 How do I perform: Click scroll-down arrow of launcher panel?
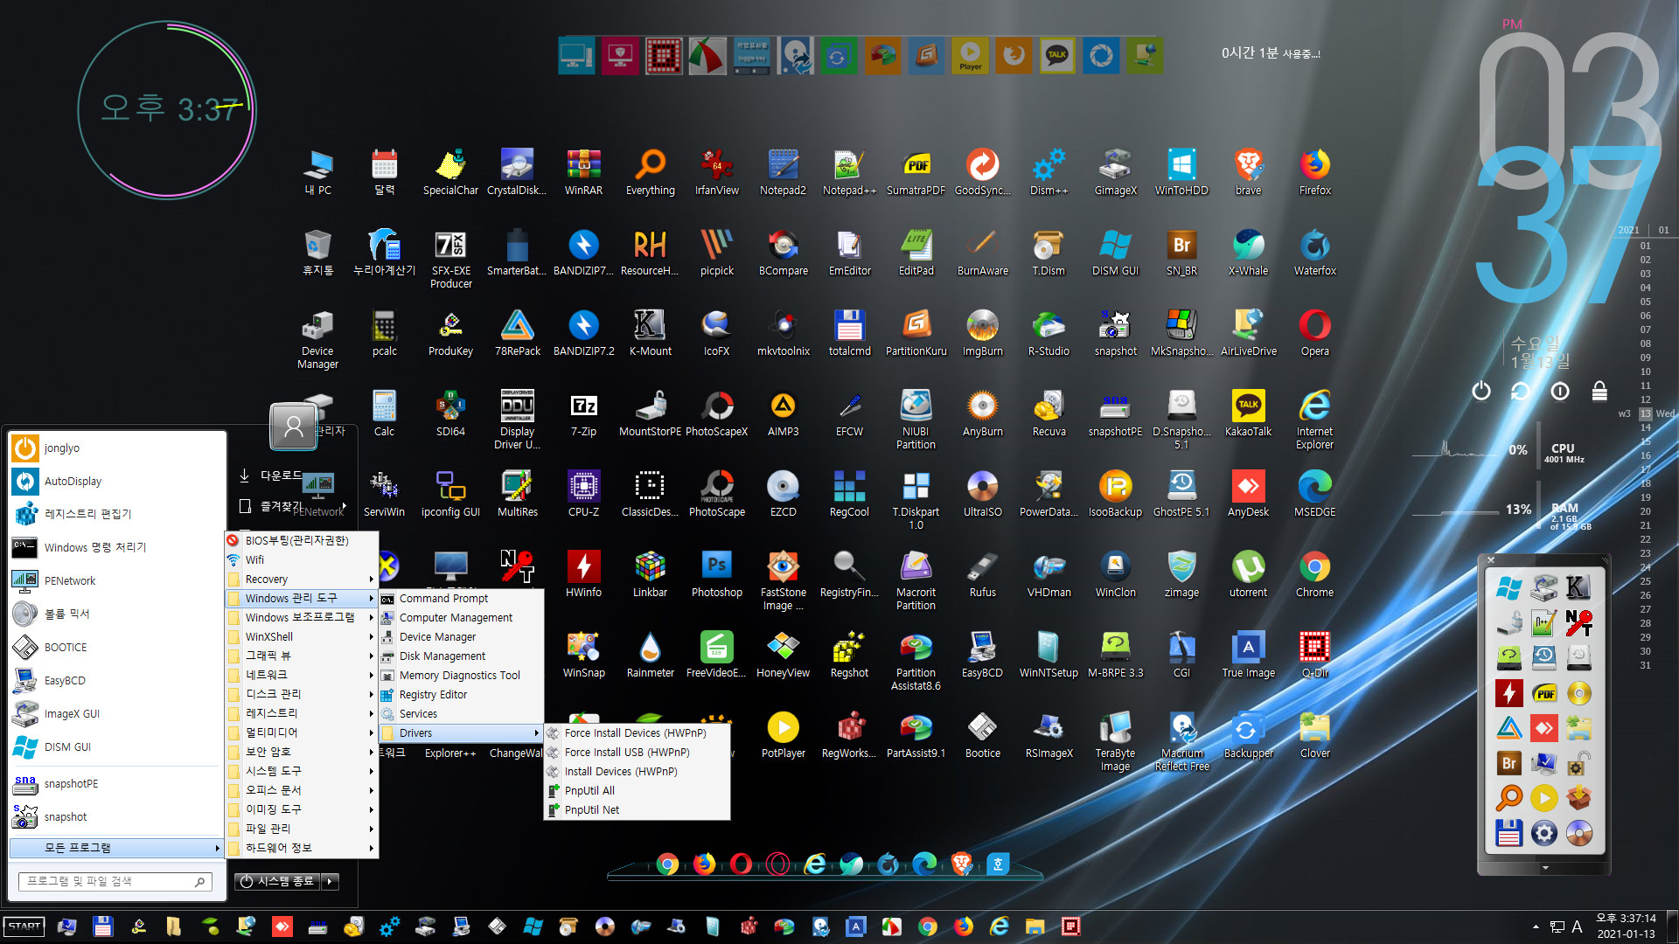pos(1545,868)
